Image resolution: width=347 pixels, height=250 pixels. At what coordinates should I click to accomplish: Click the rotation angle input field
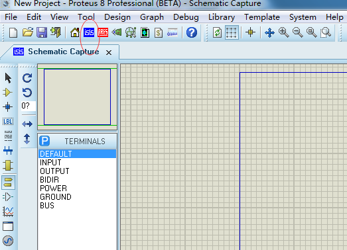pyautogui.click(x=29, y=106)
